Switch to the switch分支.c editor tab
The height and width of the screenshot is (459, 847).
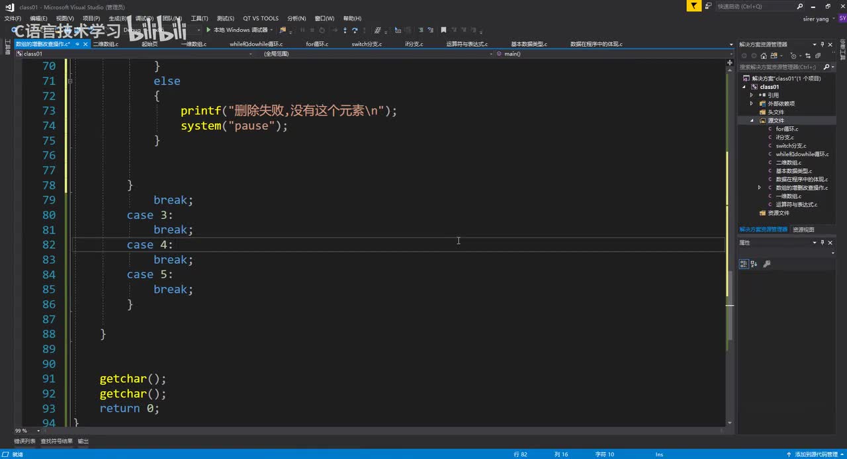pos(367,44)
